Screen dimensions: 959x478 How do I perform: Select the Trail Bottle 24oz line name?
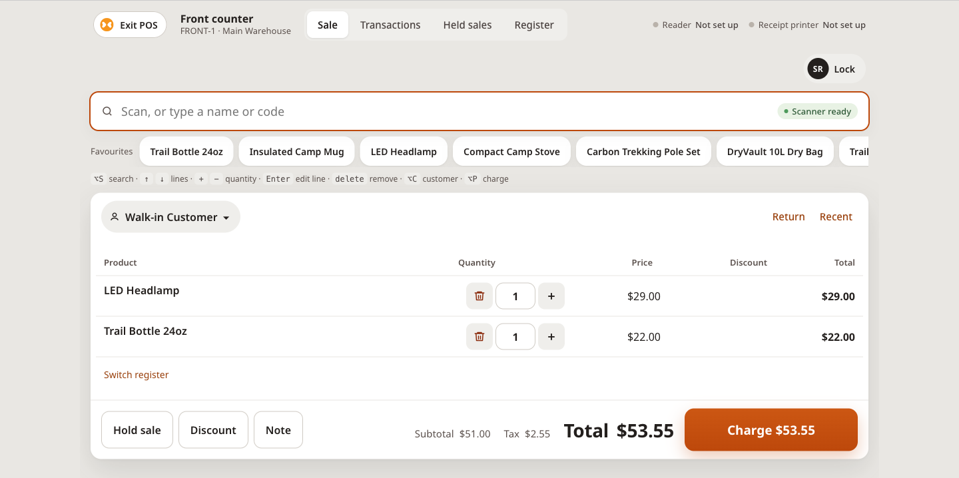click(145, 331)
